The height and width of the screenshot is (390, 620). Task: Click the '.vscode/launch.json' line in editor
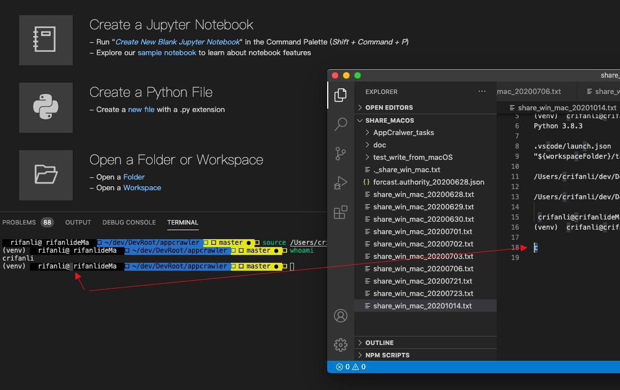(572, 146)
